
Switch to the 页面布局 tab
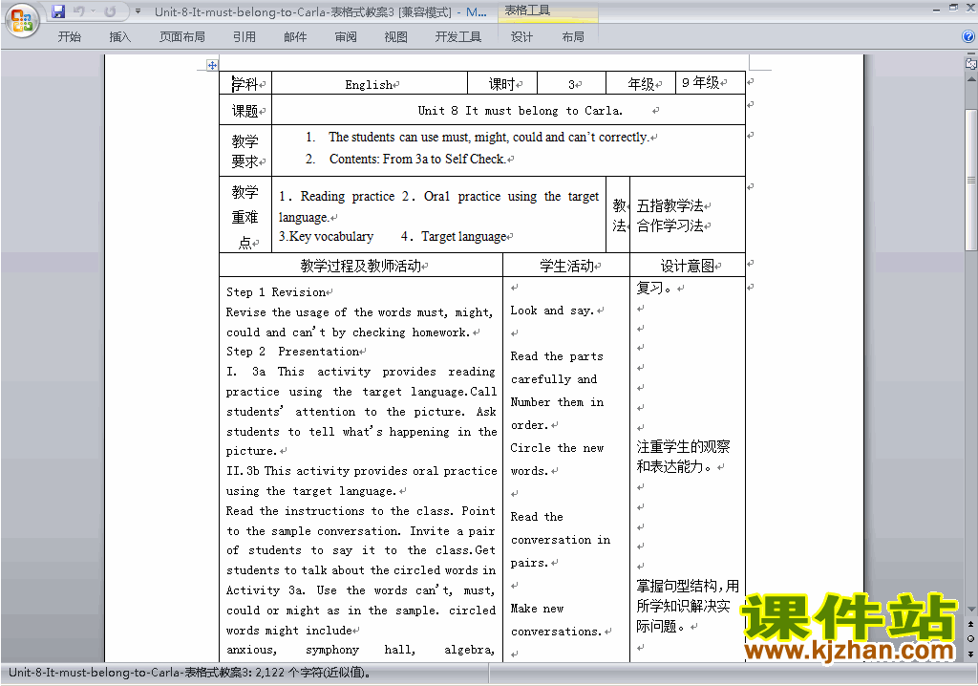[x=182, y=37]
